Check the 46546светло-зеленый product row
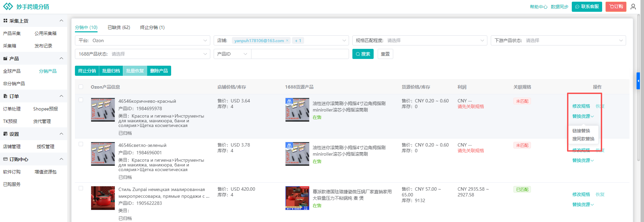The width and height of the screenshot is (644, 222). pyautogui.click(x=81, y=144)
